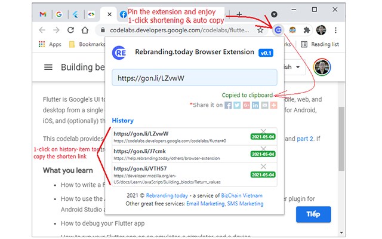Image resolution: width=382 pixels, height=239 pixels.
Task: Click the scrollbar down arrow
Action: click(x=341, y=232)
